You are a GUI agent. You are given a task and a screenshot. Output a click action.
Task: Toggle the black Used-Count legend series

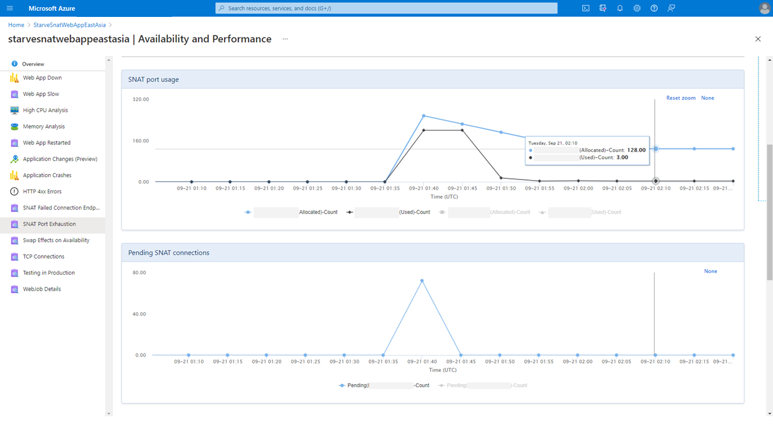point(392,212)
